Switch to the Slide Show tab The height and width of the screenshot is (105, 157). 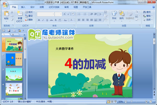tap(54, 7)
